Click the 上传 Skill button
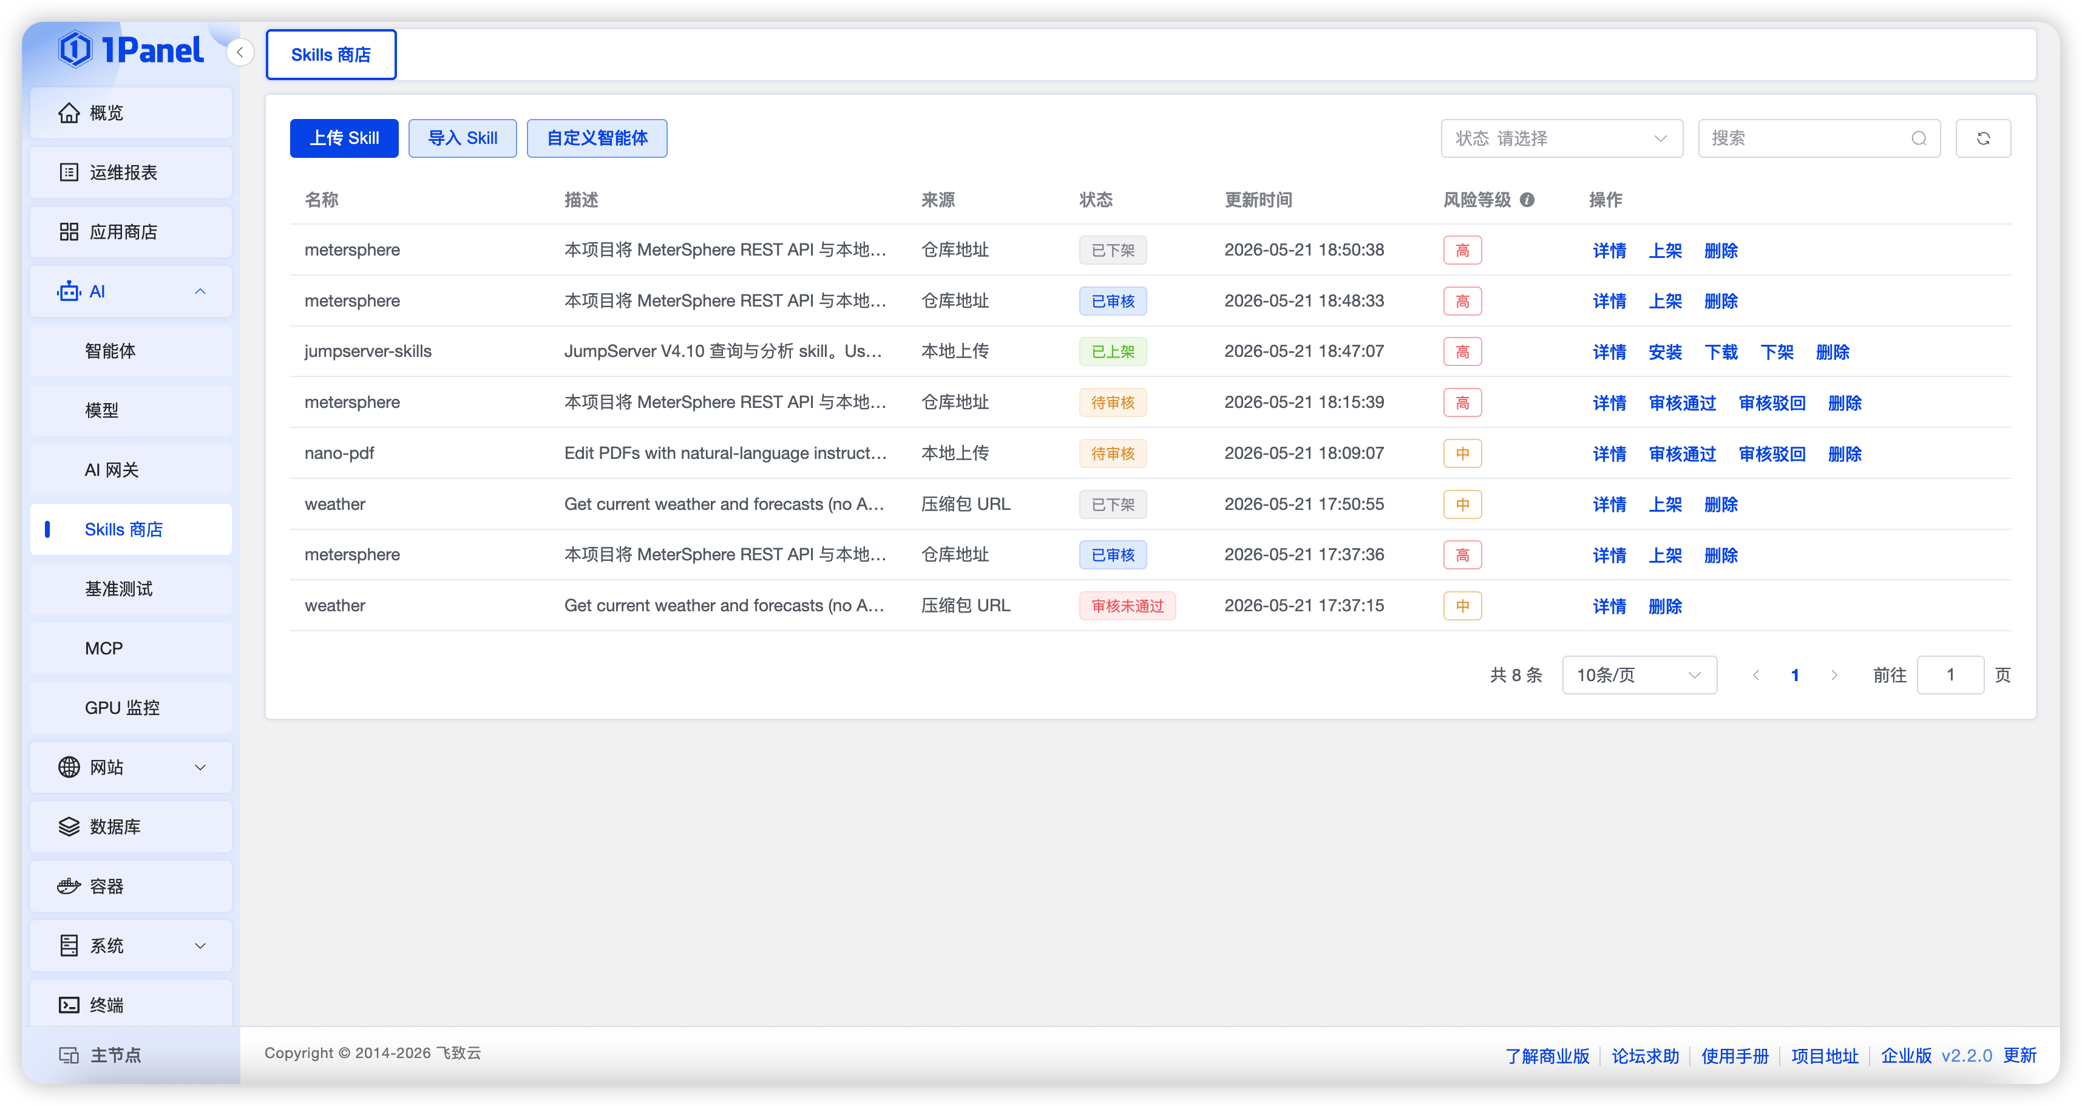Screen dimensions: 2082x1106 pos(344,138)
